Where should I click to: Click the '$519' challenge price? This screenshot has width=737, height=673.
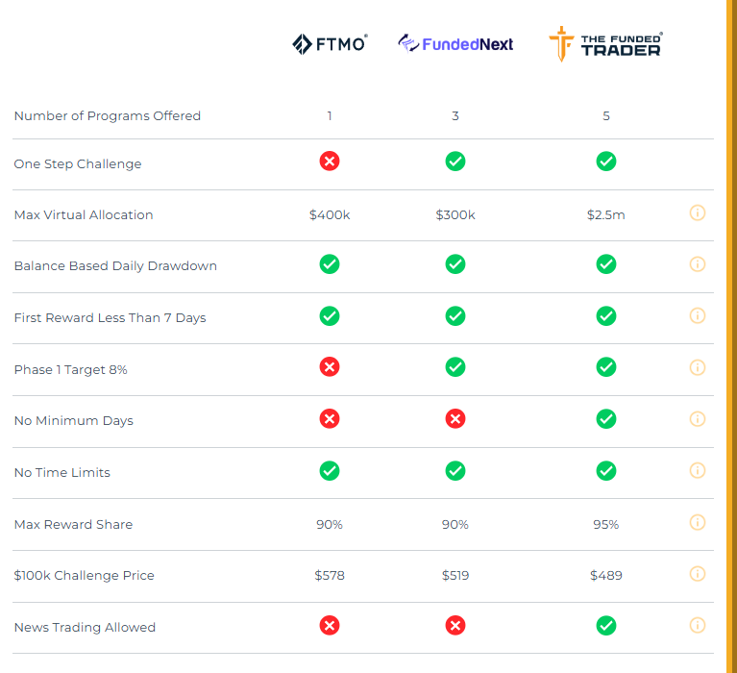[455, 576]
